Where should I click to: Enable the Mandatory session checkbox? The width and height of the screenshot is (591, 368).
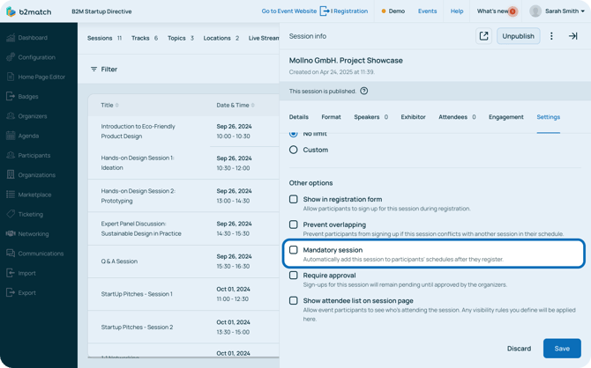coord(294,250)
